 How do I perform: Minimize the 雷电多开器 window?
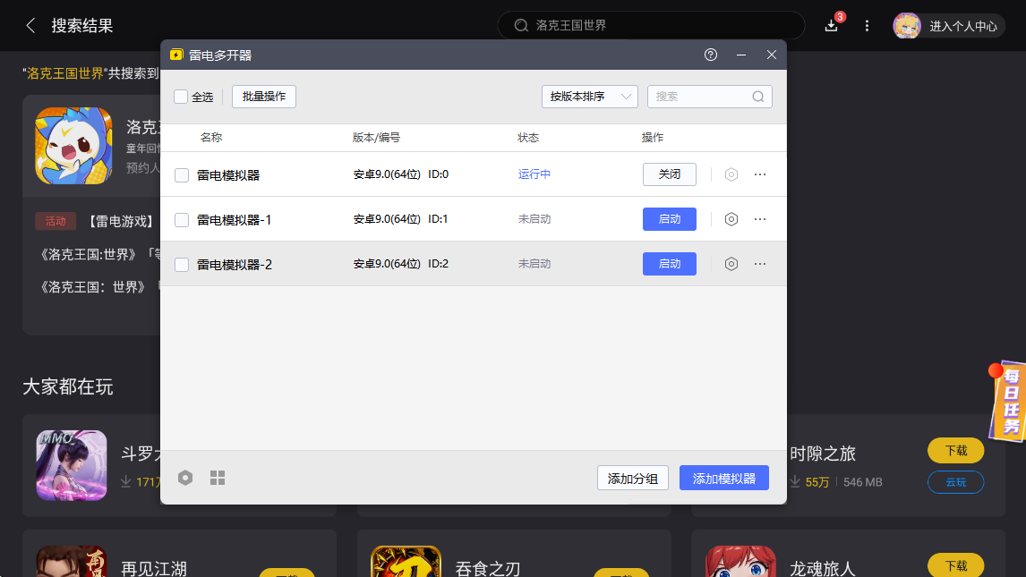(x=741, y=55)
